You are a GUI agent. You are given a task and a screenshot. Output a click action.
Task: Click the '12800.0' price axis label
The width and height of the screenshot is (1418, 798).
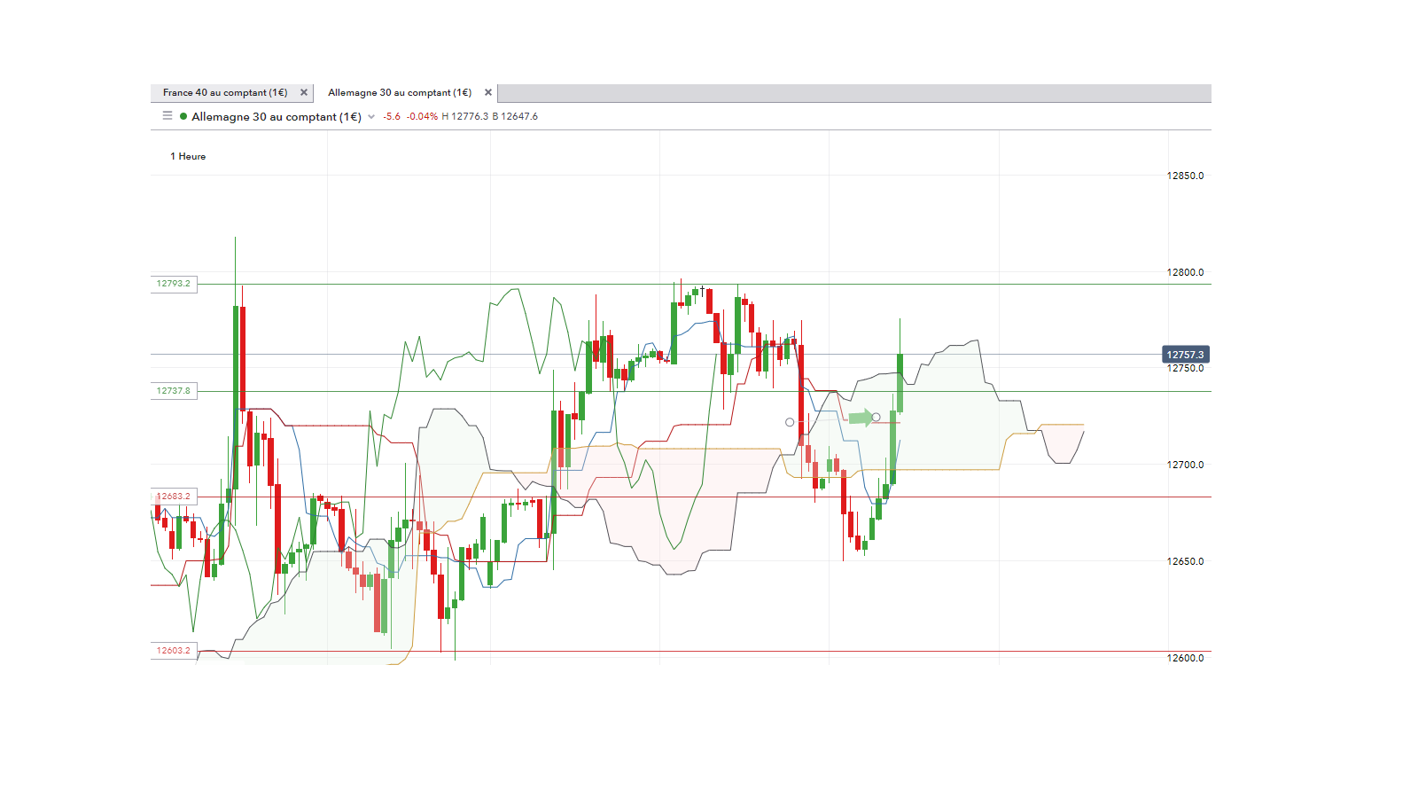[x=1186, y=273]
